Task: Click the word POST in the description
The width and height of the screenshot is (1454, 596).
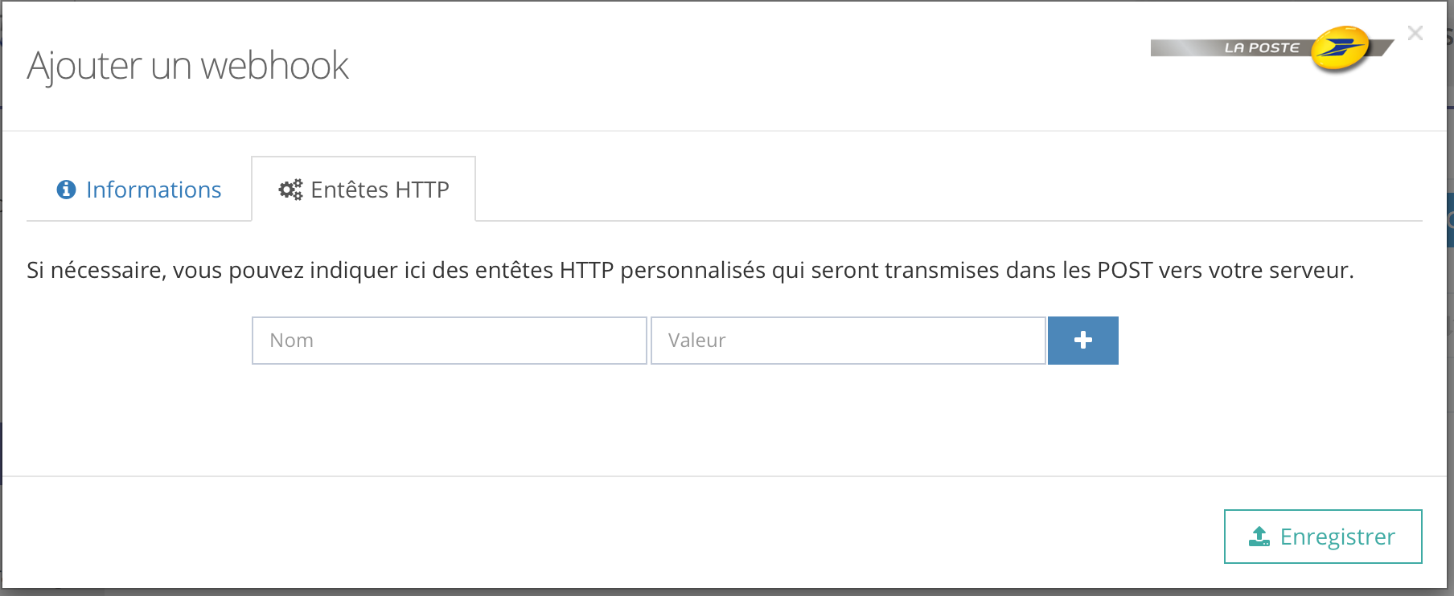Action: pyautogui.click(x=1124, y=270)
